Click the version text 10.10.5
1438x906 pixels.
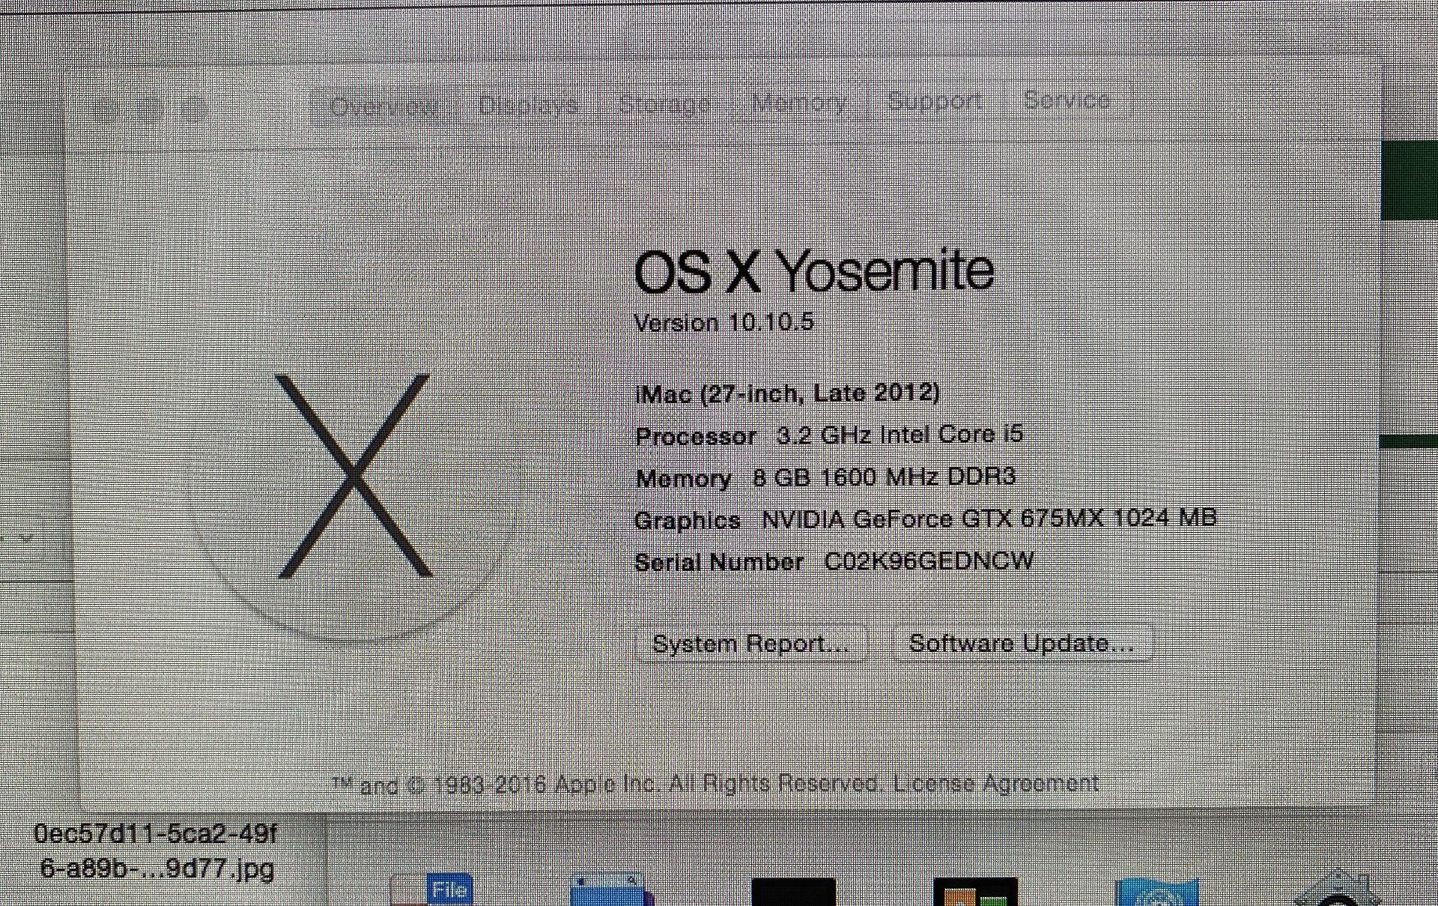point(771,322)
